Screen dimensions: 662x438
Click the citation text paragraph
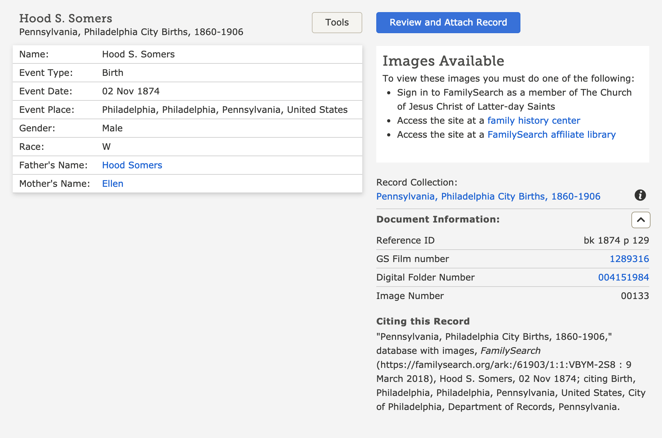click(x=510, y=372)
